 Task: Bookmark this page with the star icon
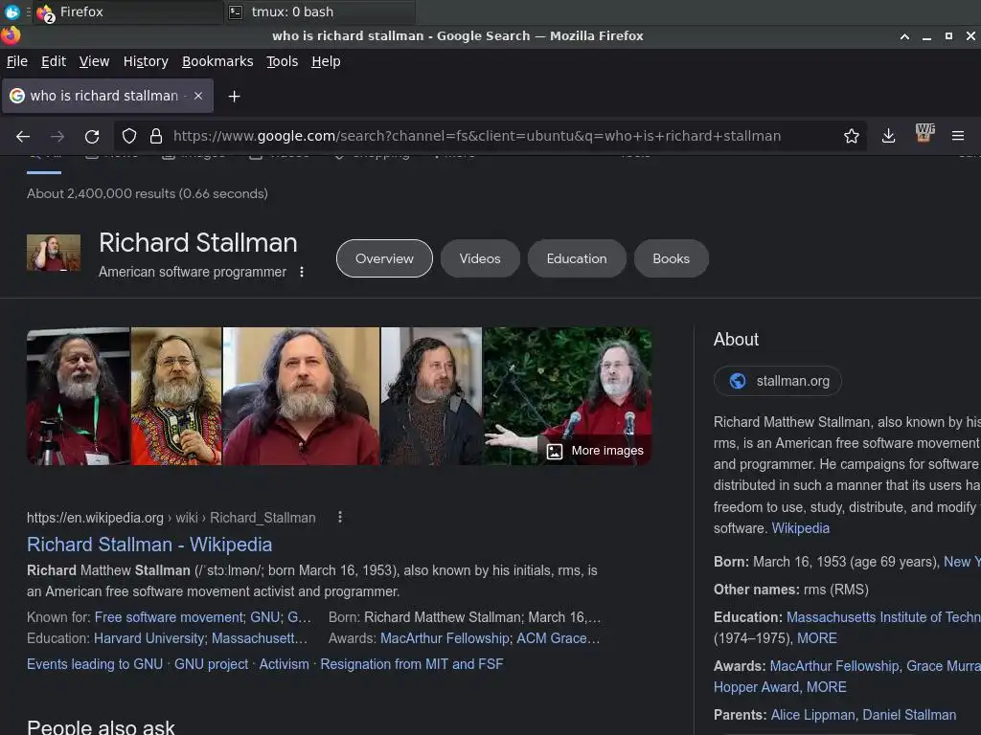pyautogui.click(x=851, y=136)
